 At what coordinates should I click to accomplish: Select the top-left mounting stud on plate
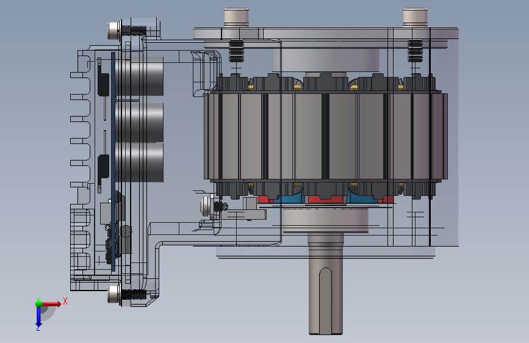236,18
